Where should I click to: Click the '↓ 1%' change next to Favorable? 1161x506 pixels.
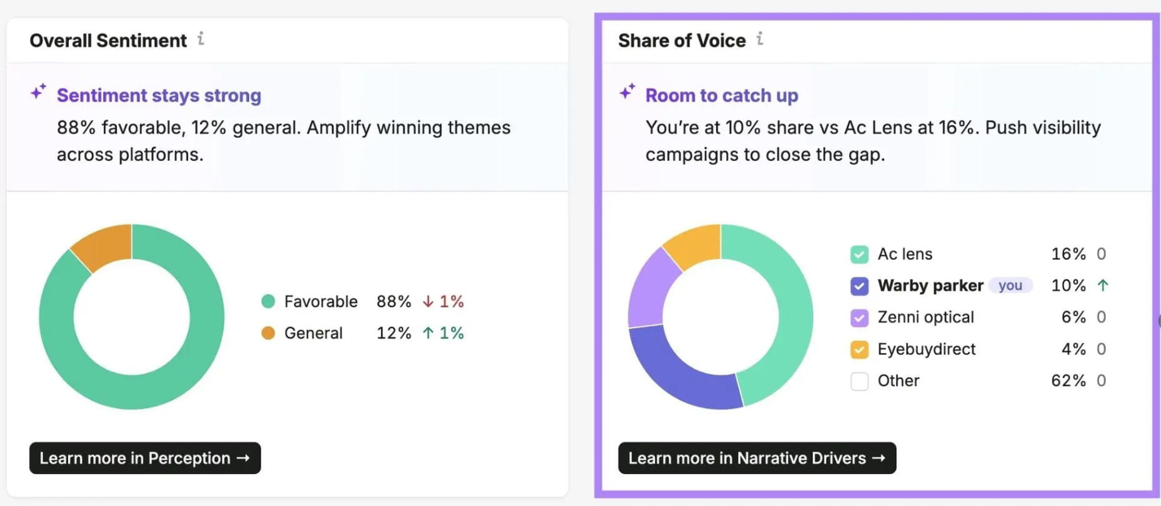(443, 302)
